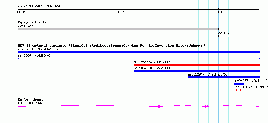Click the short nsv965874 blue variant bar

pos(239,84)
